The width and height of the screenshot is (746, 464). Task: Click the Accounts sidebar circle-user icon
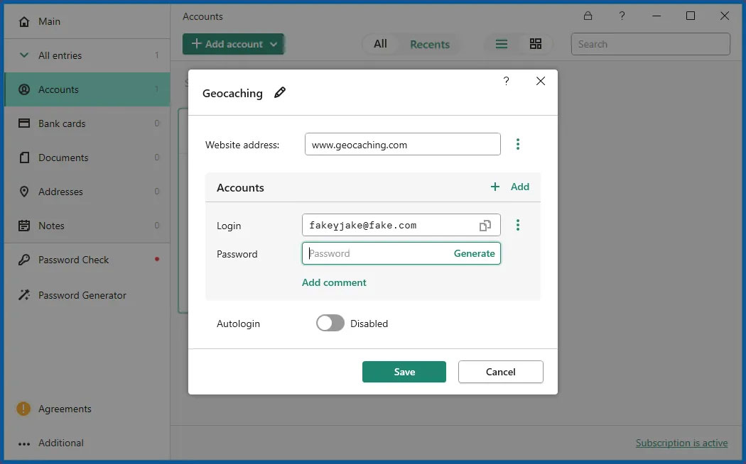[x=24, y=89]
